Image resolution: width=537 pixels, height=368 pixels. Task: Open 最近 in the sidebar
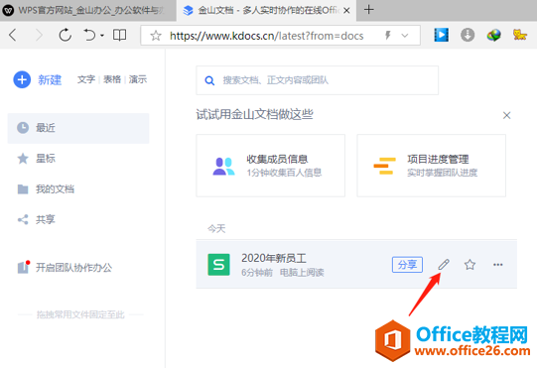(78, 128)
